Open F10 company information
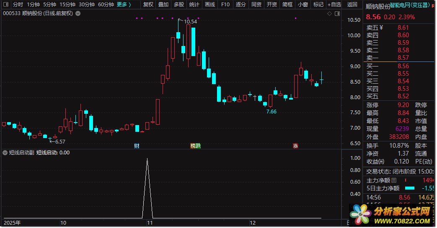 225,5
